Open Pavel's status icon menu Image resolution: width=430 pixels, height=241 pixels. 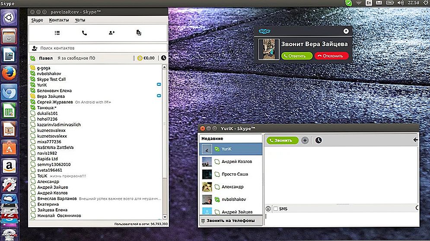point(33,58)
